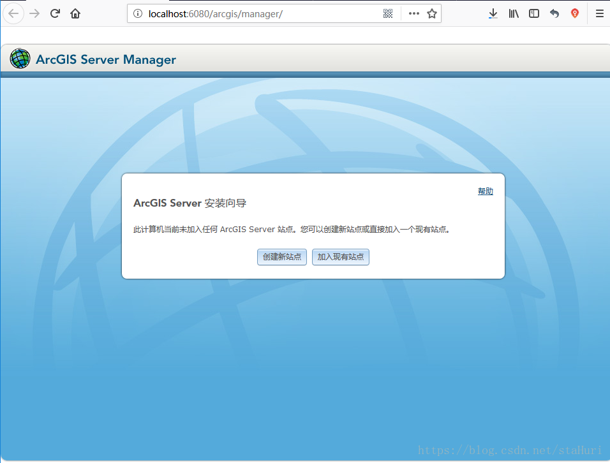Image resolution: width=610 pixels, height=463 pixels.
Task: Click the ArcGIS Server 安装向导 heading
Action: point(190,203)
